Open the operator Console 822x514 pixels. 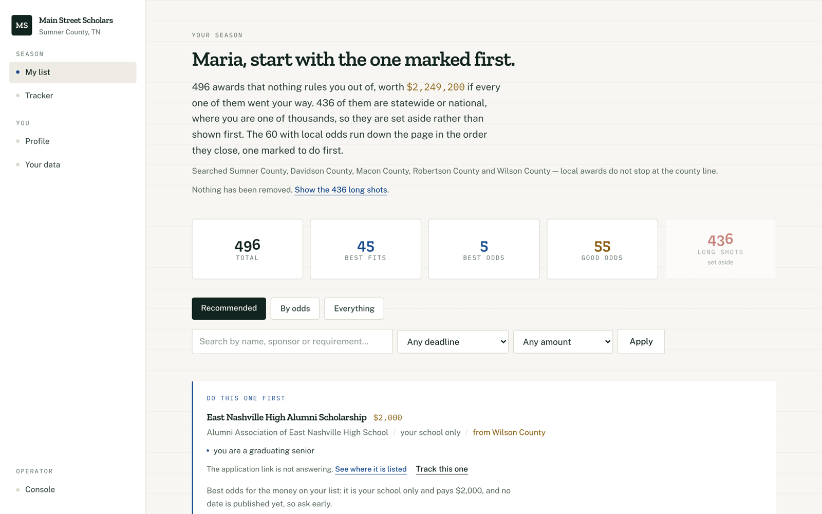(73, 489)
